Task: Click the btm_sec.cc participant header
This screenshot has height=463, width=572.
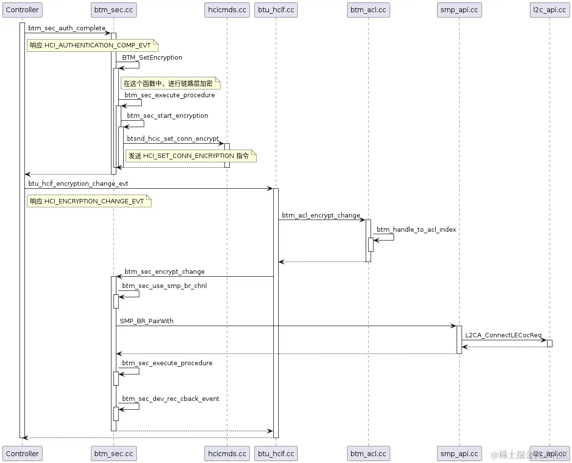Action: click(x=113, y=9)
